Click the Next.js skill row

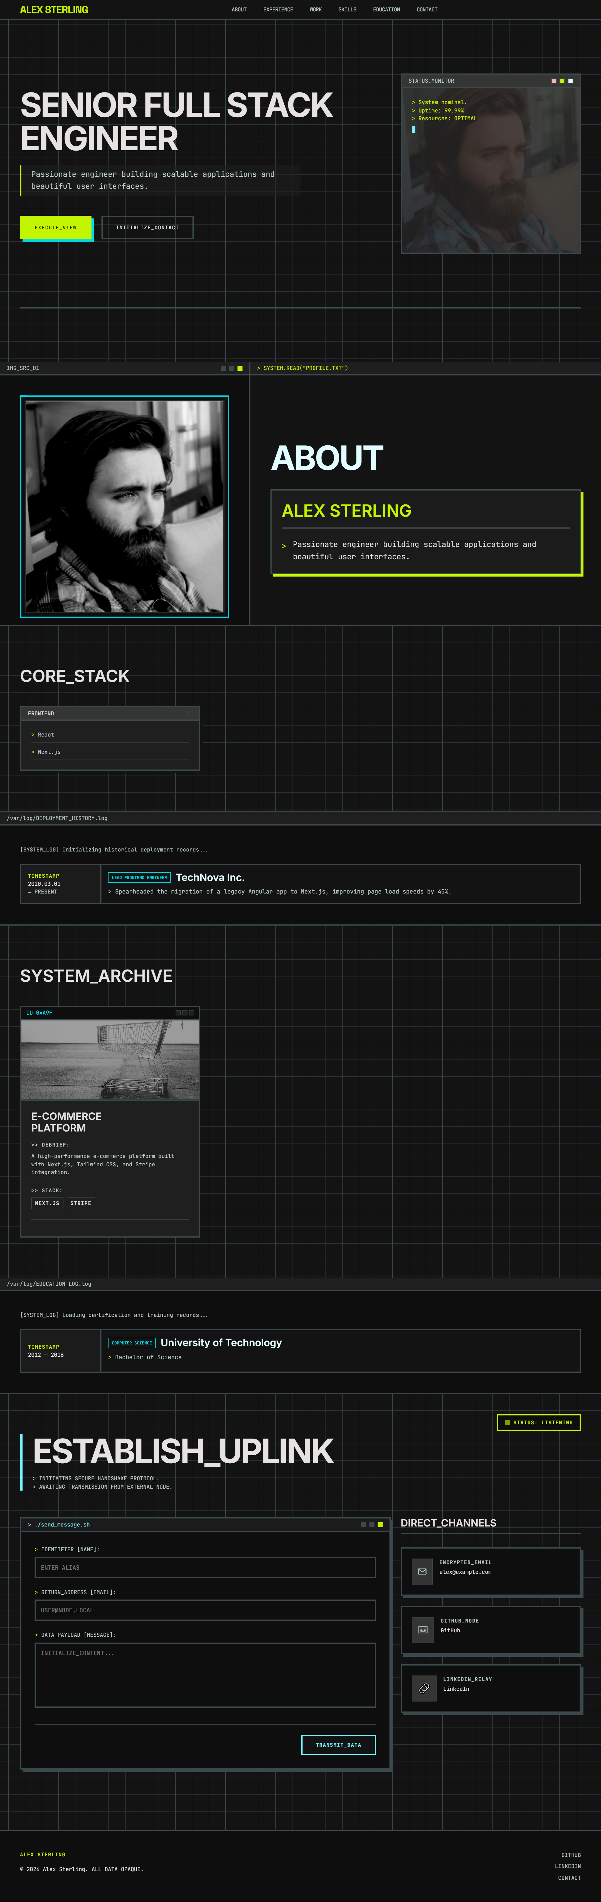(110, 752)
